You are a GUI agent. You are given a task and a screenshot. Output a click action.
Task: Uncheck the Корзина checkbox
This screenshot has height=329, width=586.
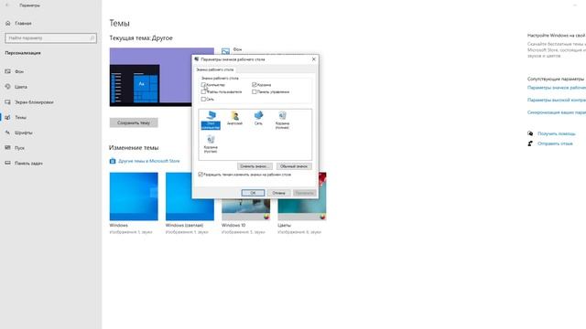(255, 85)
